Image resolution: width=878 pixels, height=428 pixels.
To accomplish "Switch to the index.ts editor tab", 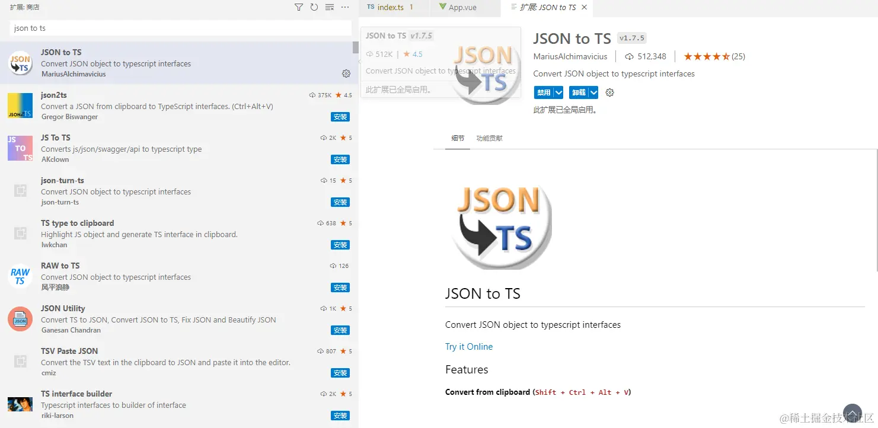I will tap(395, 8).
